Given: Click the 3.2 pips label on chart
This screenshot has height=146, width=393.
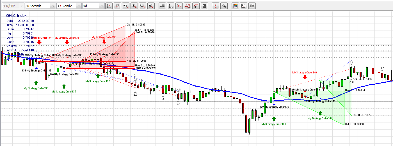Looking at the screenshot, I should [x=351, y=62].
